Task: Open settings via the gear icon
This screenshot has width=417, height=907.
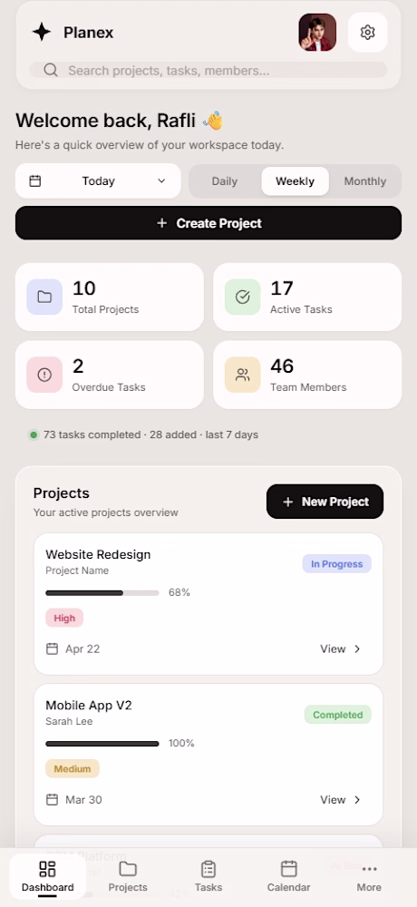Action: coord(367,33)
